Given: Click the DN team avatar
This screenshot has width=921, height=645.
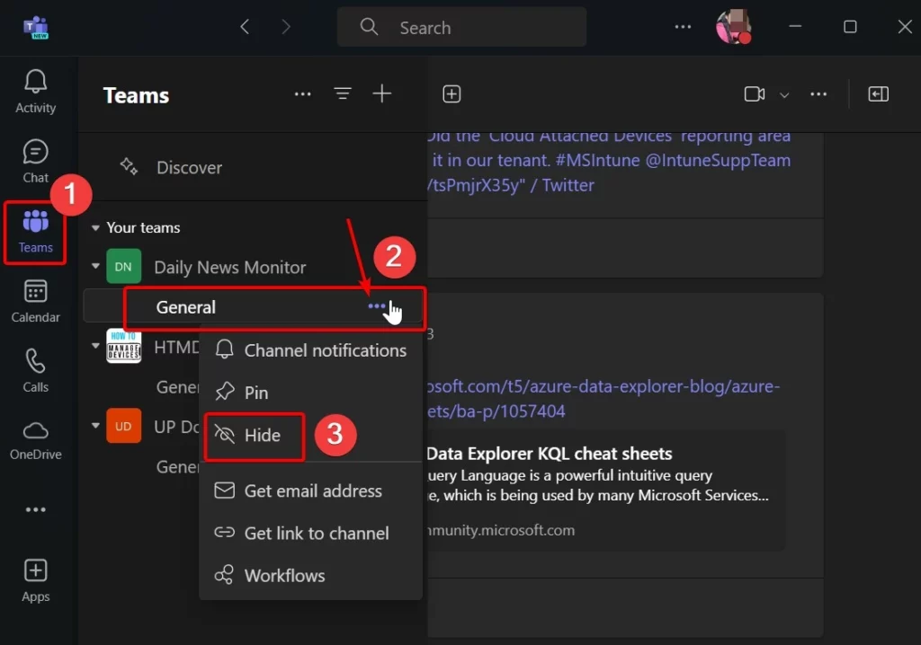Looking at the screenshot, I should coord(123,267).
